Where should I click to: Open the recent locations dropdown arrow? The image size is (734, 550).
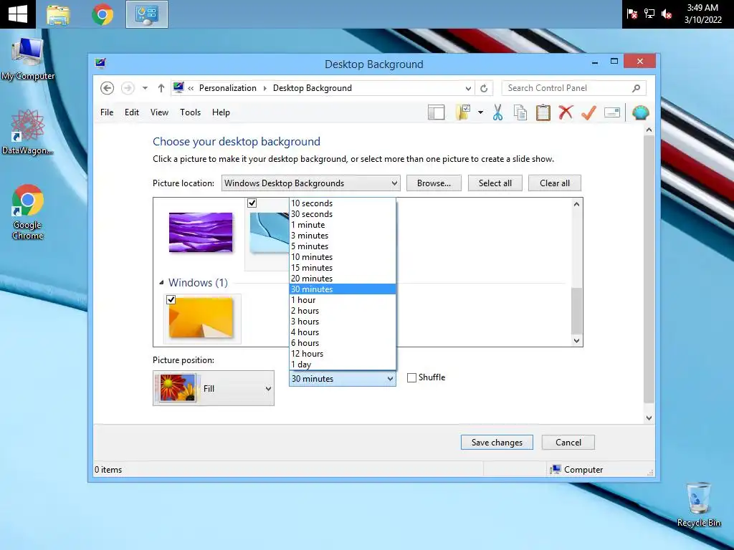click(145, 88)
